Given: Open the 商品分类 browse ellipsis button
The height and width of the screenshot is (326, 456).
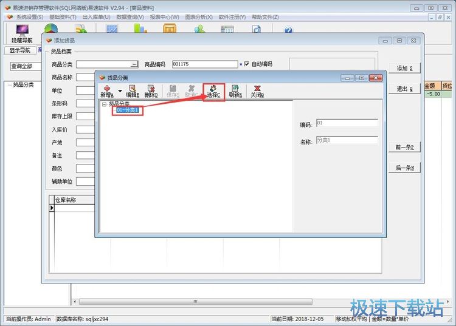Looking at the screenshot, I should pos(134,64).
